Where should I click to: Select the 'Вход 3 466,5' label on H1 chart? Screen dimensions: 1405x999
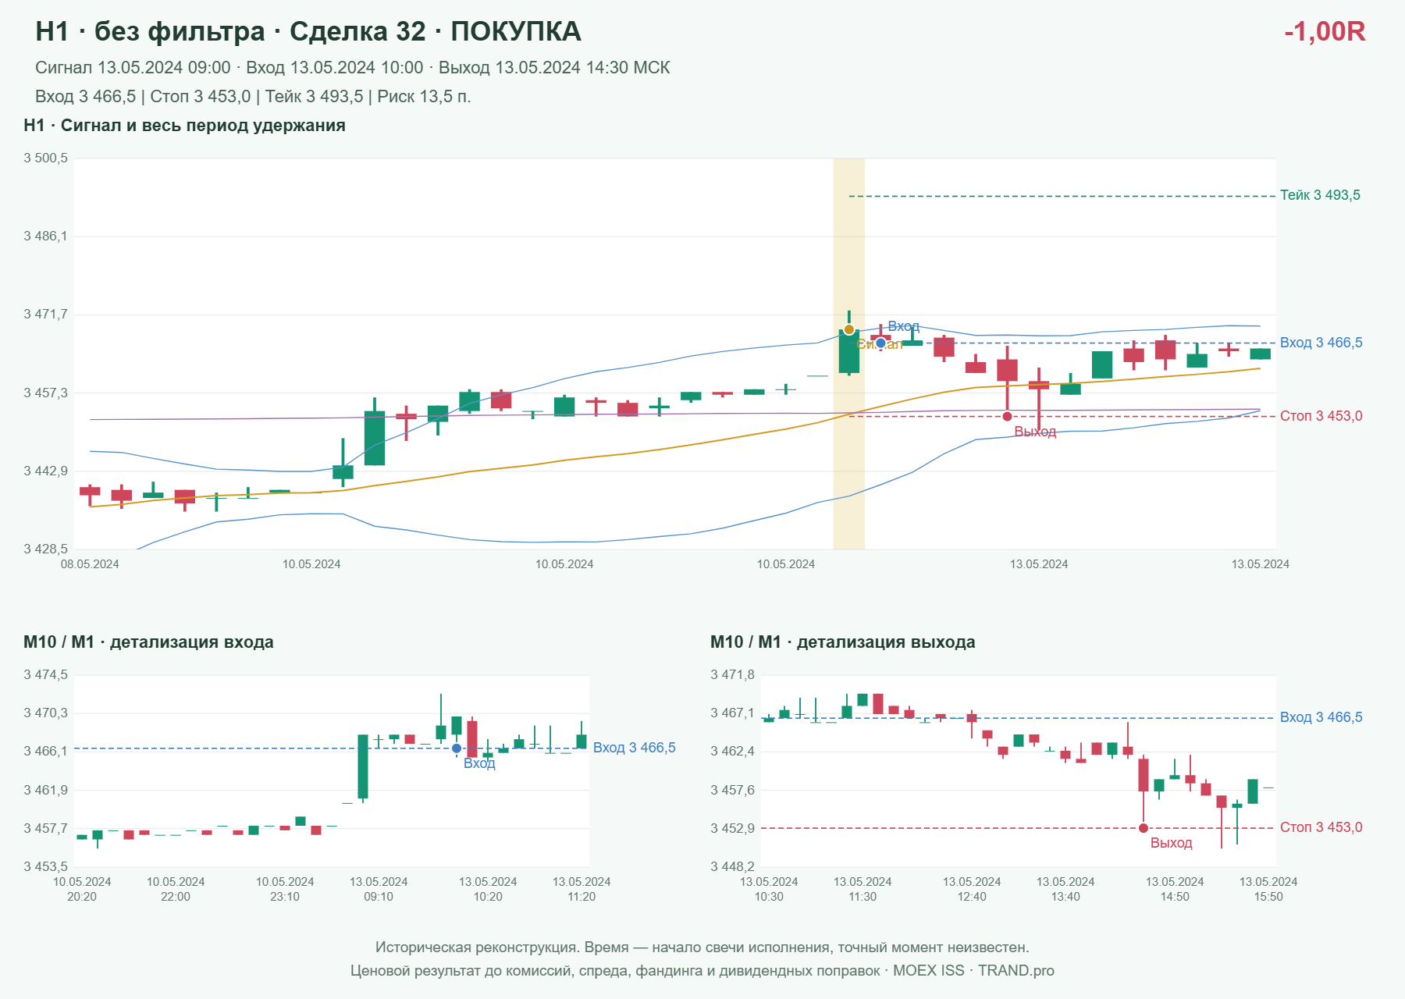(1321, 343)
